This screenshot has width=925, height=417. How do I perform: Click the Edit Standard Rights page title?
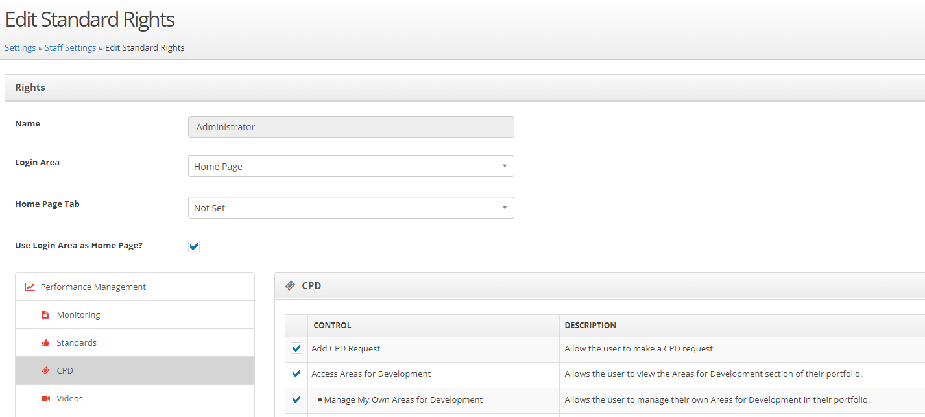click(x=90, y=19)
